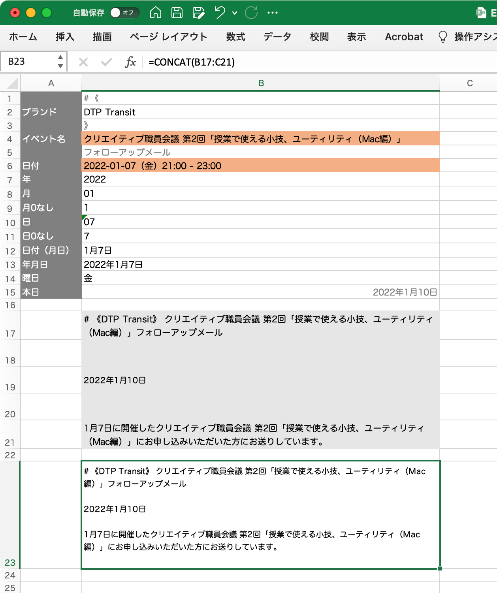This screenshot has height=593, width=497.
Task: Open the ホーム (Home) ribbon tab
Action: (x=23, y=37)
